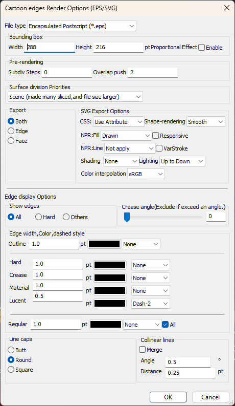235x406 pixels.
Task: Open the Shading dropdown
Action: point(121,161)
